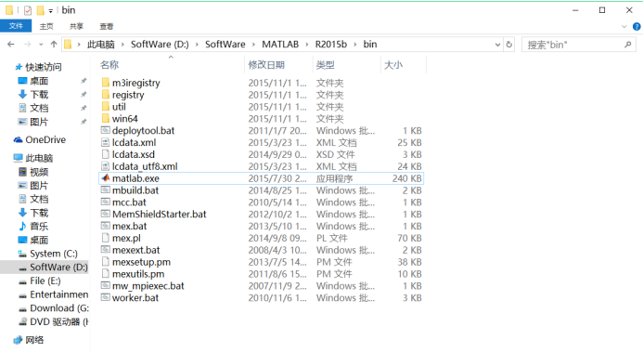Open recent locations dropdown arrow
Image resolution: width=643 pixels, height=353 pixels.
(x=41, y=45)
